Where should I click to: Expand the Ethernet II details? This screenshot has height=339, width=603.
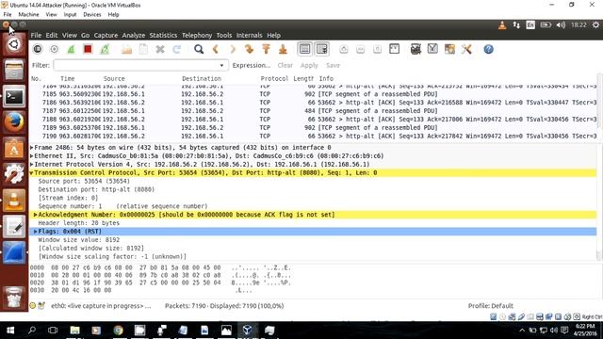[x=32, y=156]
